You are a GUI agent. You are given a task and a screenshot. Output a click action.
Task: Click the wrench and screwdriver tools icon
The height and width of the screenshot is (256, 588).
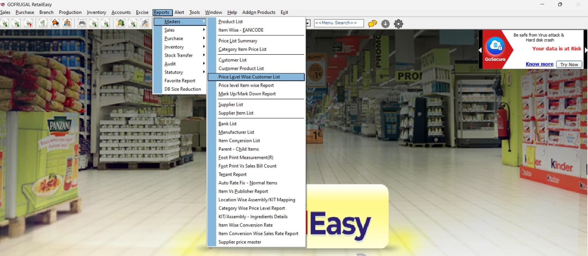point(145,23)
